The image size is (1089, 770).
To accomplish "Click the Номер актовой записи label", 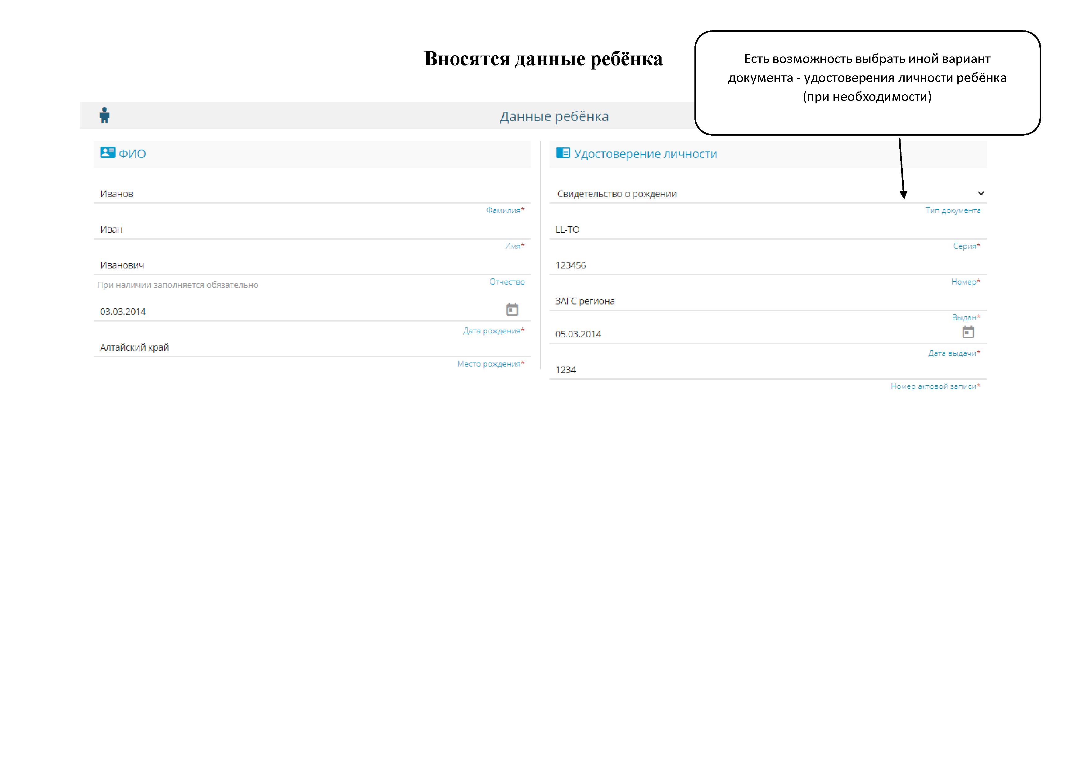I will click(x=935, y=386).
